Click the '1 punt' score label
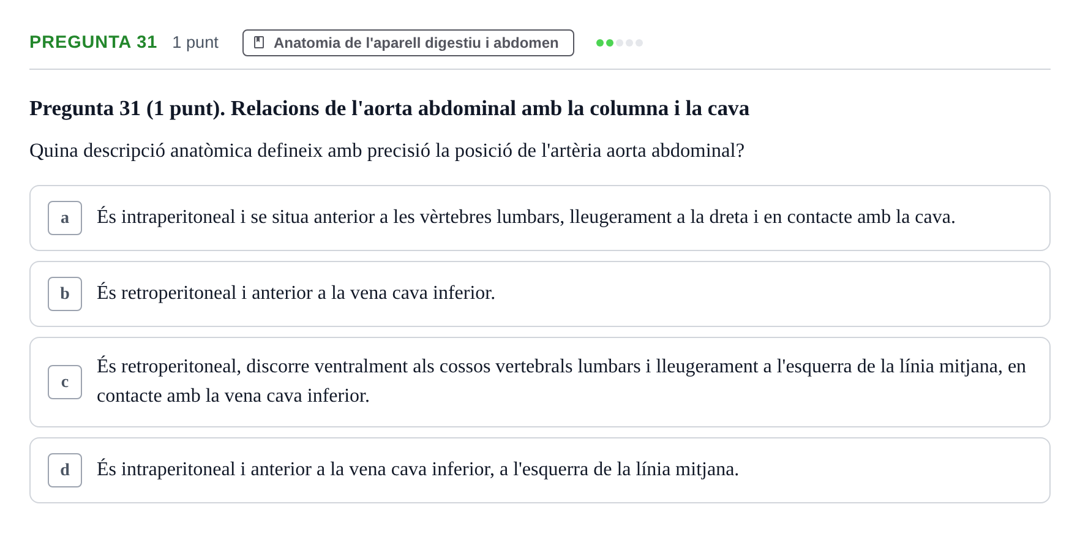The width and height of the screenshot is (1080, 534). coord(195,42)
